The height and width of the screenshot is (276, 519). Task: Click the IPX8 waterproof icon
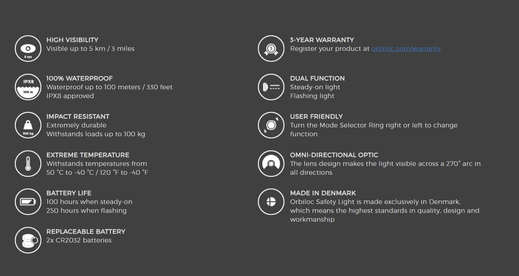coord(28,87)
